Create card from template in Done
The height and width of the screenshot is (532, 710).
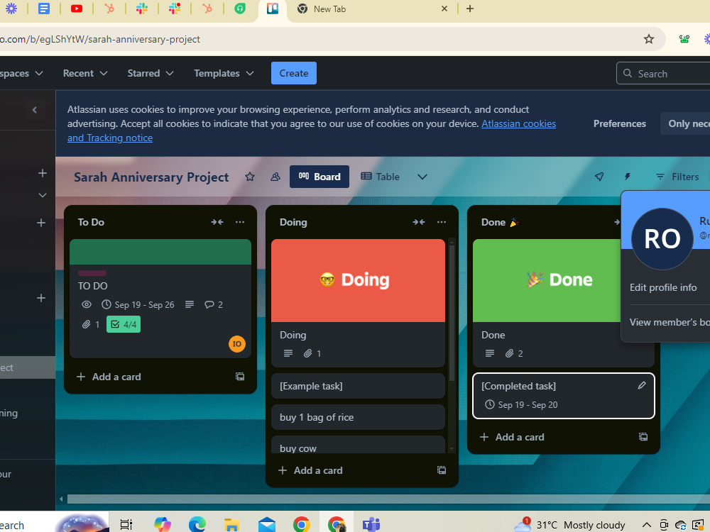pyautogui.click(x=643, y=437)
